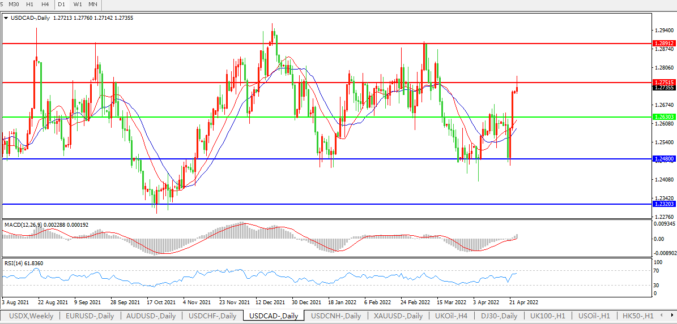Open the AUDUSD-,Daily chart tab
Image resolution: width=677 pixels, height=324 pixels.
click(151, 316)
